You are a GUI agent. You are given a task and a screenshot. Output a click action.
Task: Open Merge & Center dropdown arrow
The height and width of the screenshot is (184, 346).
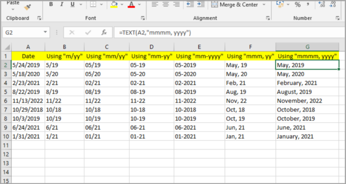264,4
